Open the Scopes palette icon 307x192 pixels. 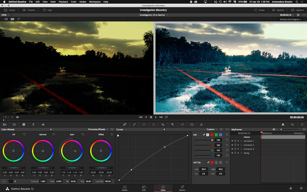click(x=292, y=124)
